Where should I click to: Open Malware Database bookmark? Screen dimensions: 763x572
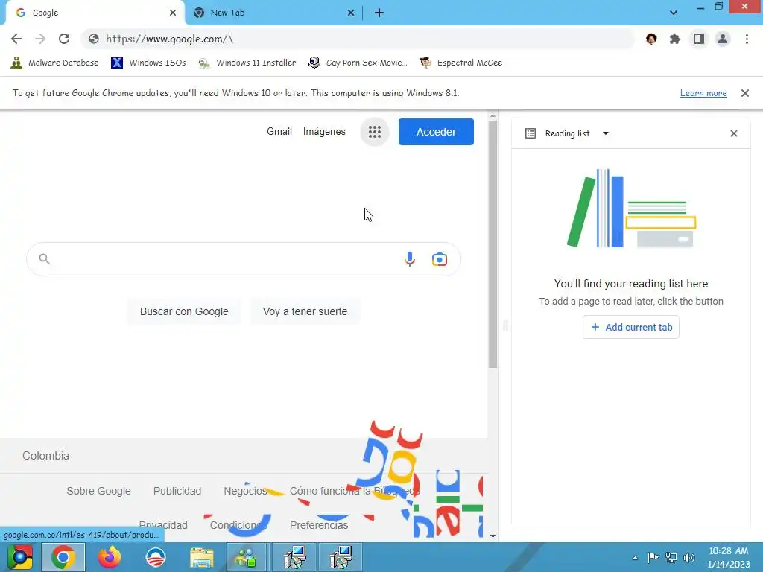tap(54, 63)
